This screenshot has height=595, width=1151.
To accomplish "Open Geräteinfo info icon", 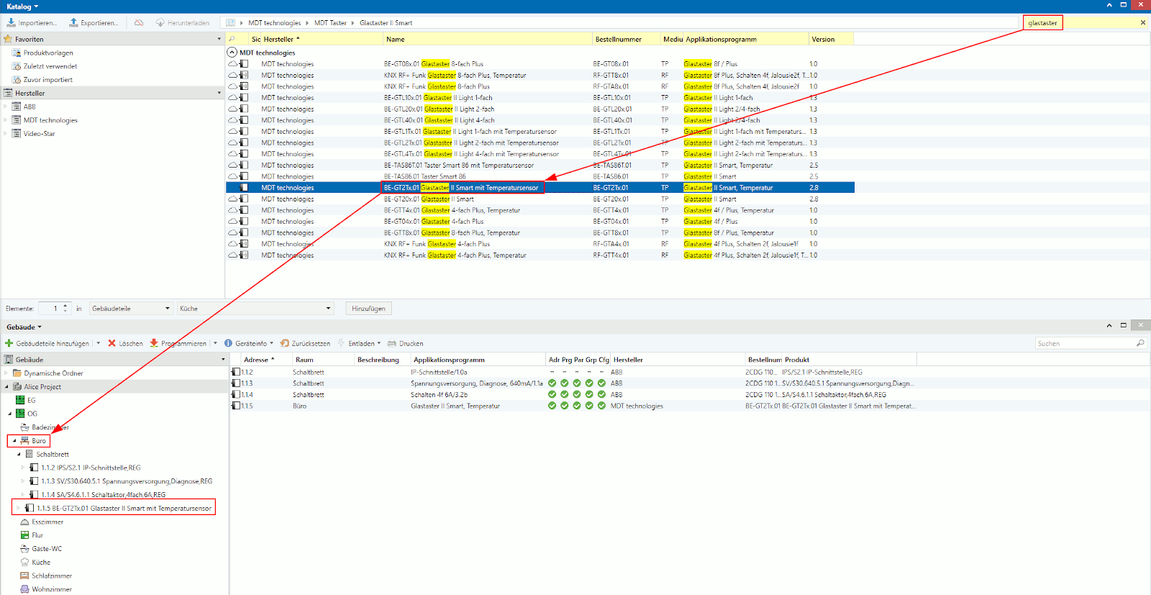I will (x=228, y=343).
